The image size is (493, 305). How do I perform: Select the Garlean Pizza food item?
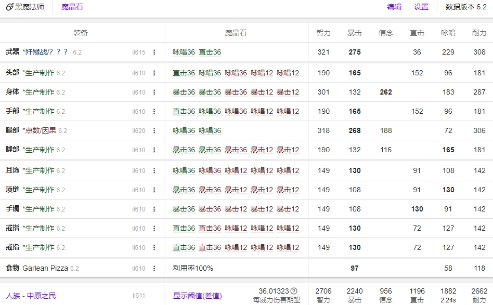(46, 269)
